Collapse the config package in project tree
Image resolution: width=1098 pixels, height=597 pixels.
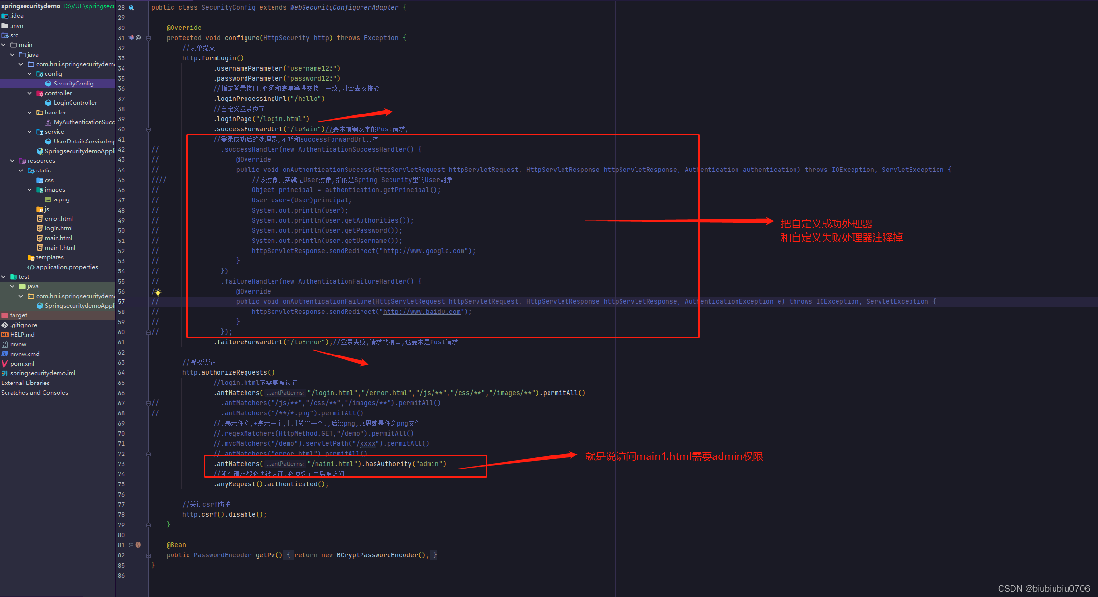(x=30, y=74)
